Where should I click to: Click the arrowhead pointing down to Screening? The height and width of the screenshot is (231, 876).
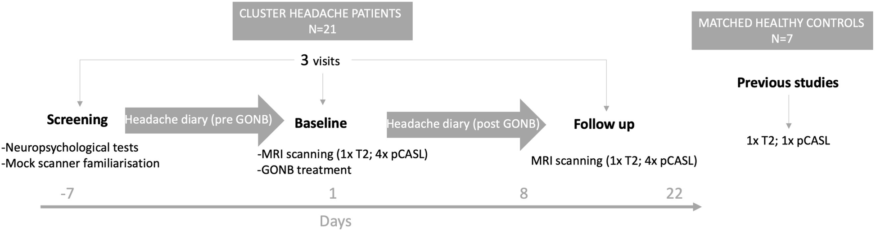[80, 104]
